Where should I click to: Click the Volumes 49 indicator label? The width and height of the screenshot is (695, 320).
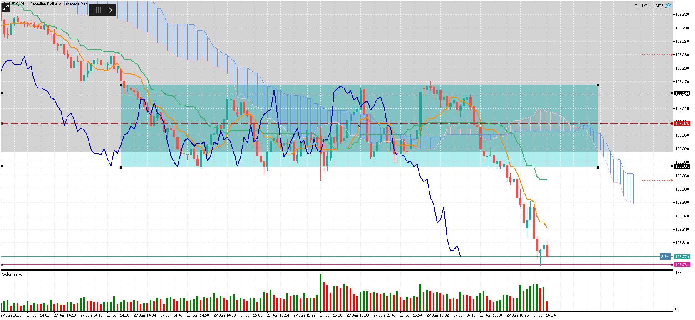point(12,274)
